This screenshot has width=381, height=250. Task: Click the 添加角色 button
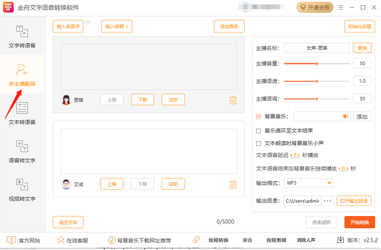coord(229,26)
